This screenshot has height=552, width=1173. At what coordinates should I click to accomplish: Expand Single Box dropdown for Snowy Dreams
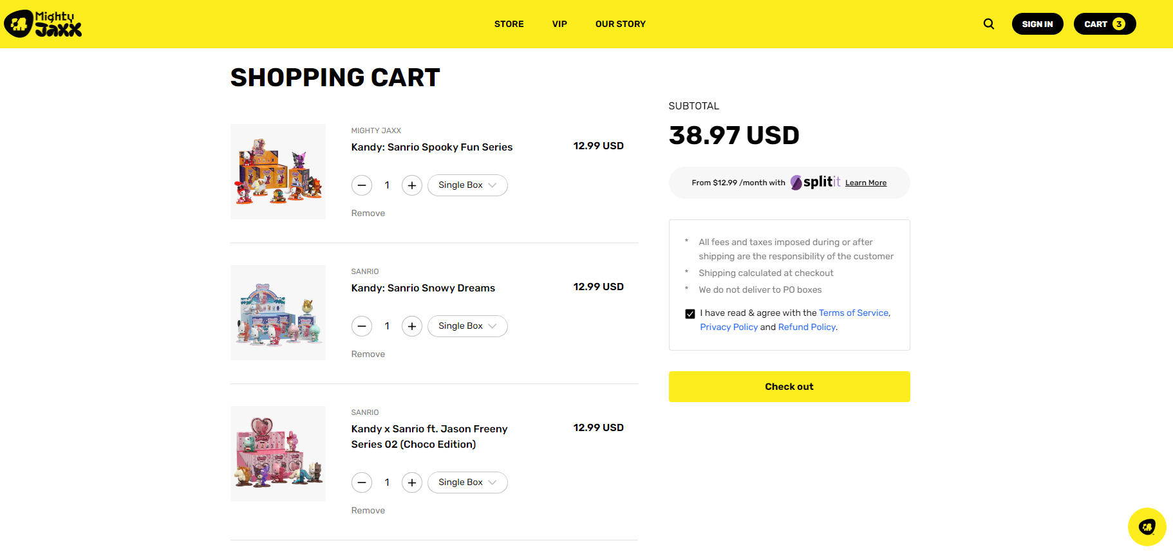(467, 326)
